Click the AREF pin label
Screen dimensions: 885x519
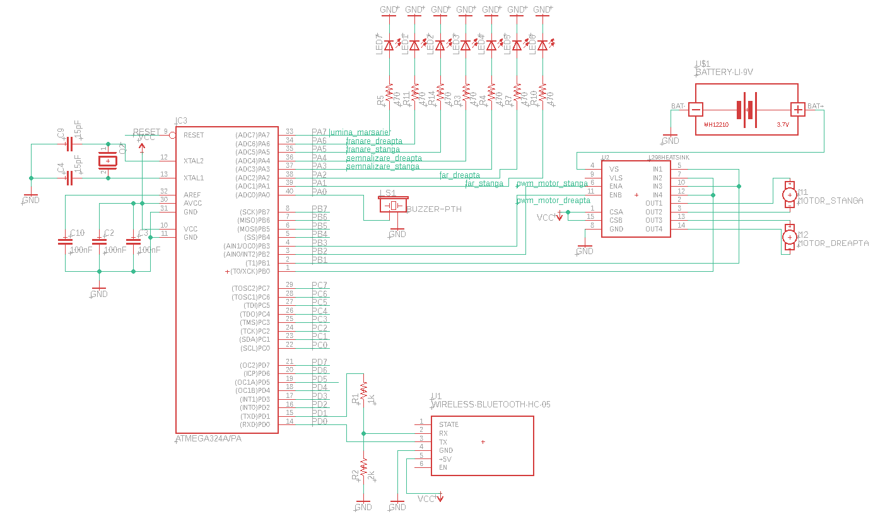click(x=192, y=195)
